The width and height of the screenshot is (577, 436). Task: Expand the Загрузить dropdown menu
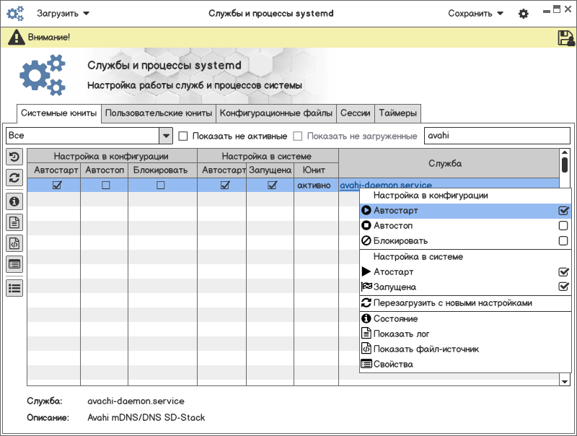point(63,14)
